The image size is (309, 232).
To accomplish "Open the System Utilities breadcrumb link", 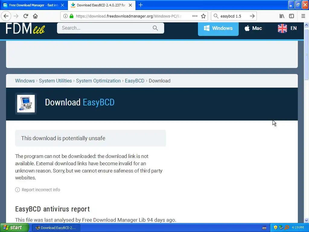I will tap(56, 81).
